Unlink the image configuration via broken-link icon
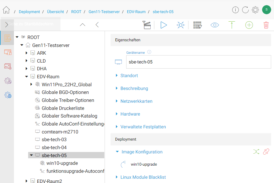 pyautogui.click(x=266, y=152)
